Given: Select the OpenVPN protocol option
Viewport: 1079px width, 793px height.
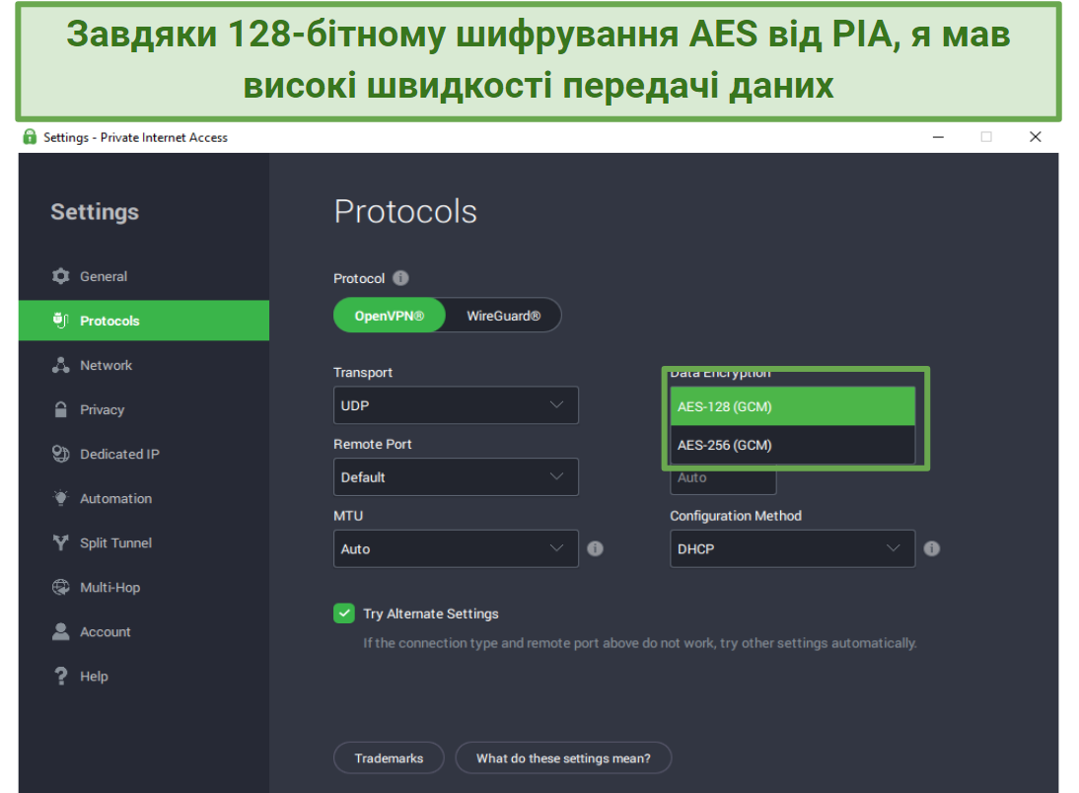Looking at the screenshot, I should 390,316.
